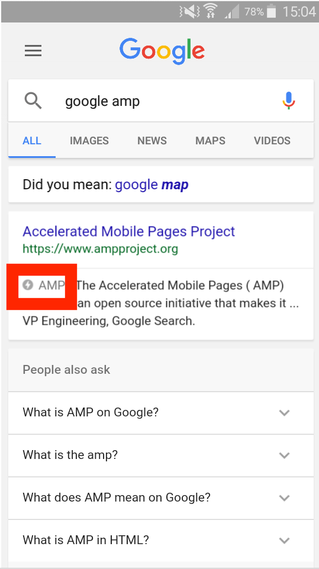
Task: Click the "google map" suggestion link
Action: point(152,185)
